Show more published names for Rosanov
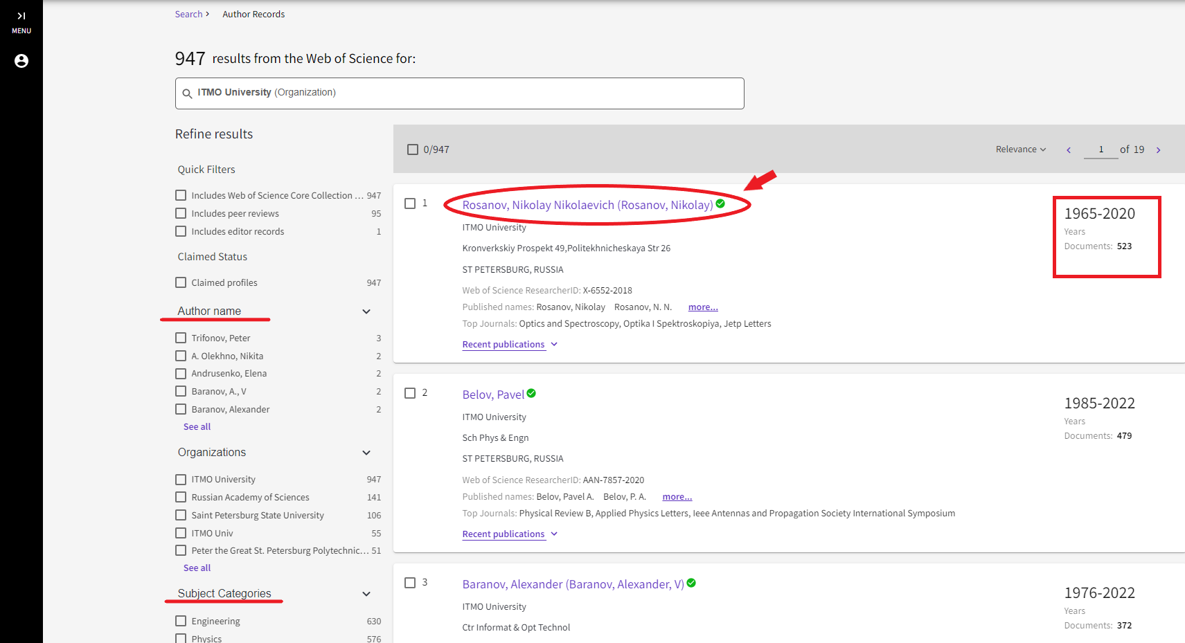1185x643 pixels. [703, 307]
